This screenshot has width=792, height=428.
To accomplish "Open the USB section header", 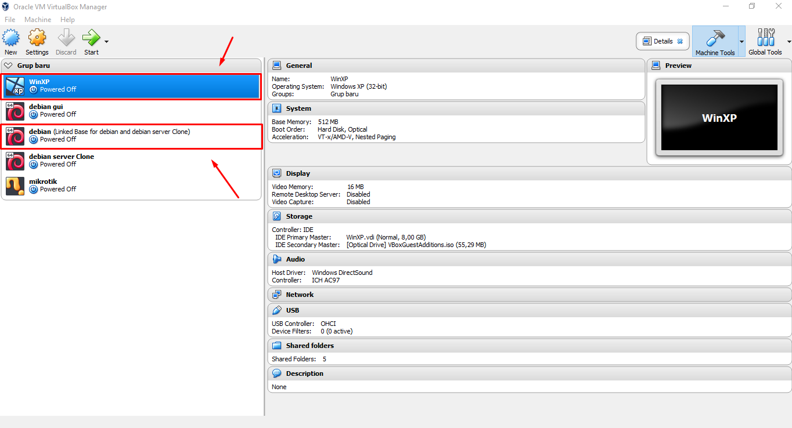I will click(x=530, y=310).
